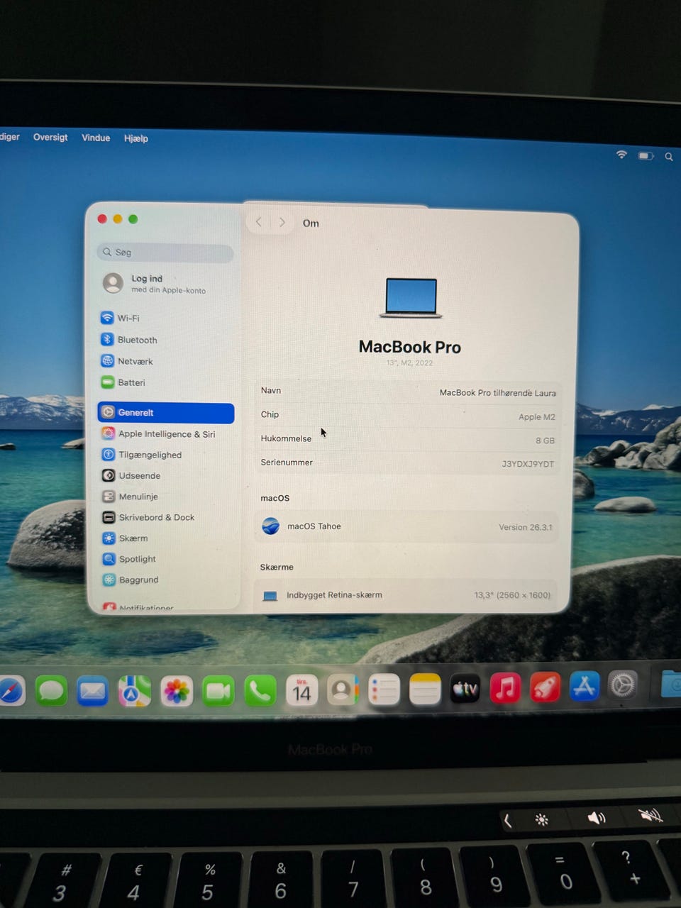Open the Vindue menu
Viewport: 681px width, 908px height.
(96, 138)
